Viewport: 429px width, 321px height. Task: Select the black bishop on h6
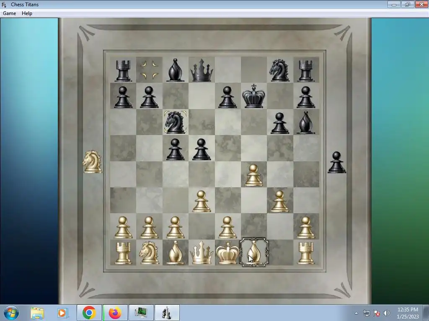pos(306,122)
